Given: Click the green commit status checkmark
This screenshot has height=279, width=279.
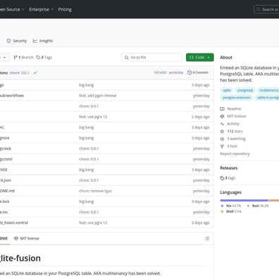Looking at the screenshot, I should [35, 73].
